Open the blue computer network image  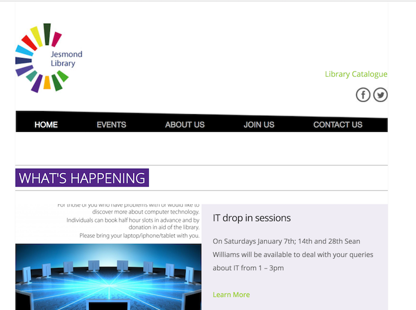108,276
